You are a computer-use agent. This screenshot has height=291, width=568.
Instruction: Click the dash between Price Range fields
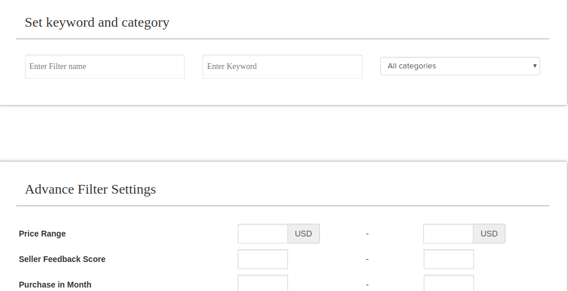click(367, 234)
